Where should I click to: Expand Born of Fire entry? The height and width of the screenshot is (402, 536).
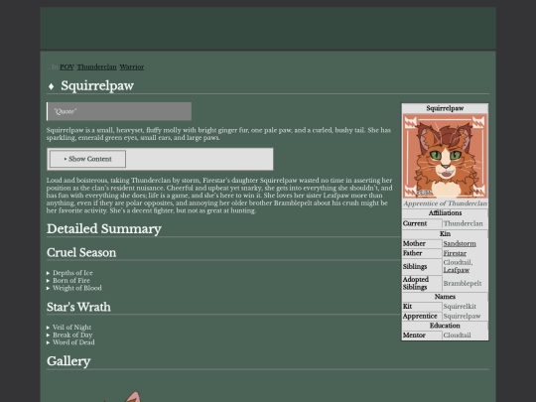pos(68,280)
